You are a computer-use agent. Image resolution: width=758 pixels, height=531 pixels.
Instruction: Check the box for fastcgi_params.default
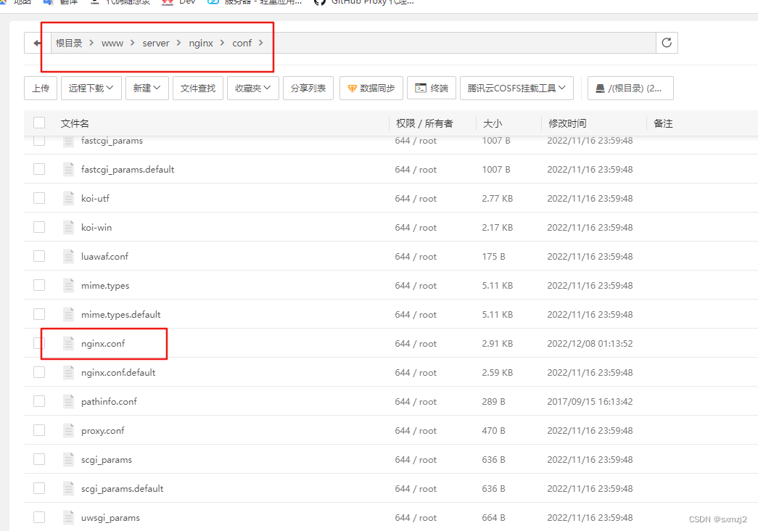click(39, 169)
